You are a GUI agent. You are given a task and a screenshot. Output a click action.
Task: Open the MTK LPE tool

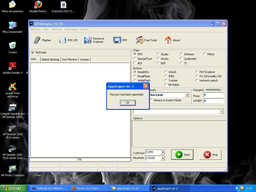click(x=68, y=40)
